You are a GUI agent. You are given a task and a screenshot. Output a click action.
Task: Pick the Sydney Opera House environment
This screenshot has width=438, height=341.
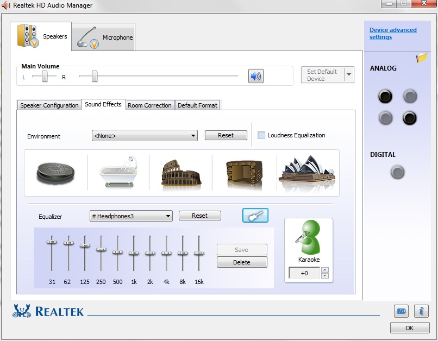click(x=307, y=172)
